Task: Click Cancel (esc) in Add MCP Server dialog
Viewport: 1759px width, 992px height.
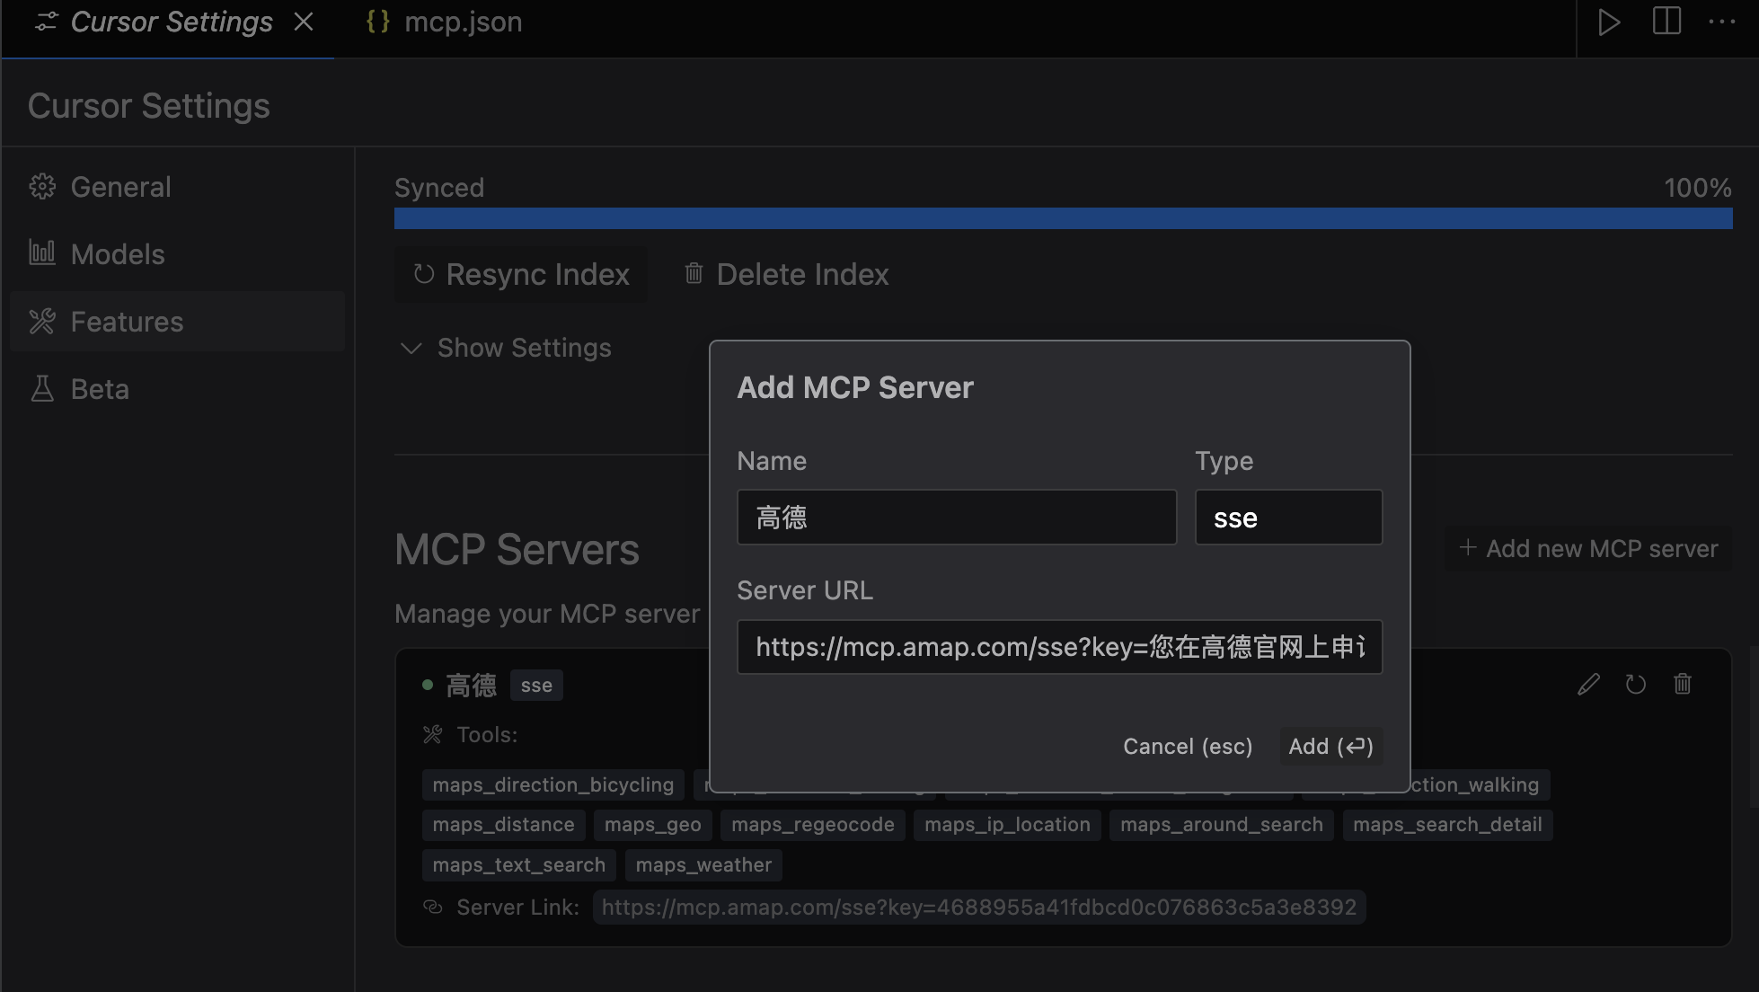Action: click(x=1188, y=747)
